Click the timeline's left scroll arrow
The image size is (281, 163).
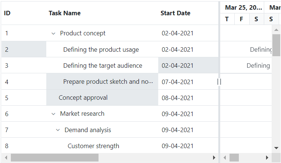coord(225,158)
